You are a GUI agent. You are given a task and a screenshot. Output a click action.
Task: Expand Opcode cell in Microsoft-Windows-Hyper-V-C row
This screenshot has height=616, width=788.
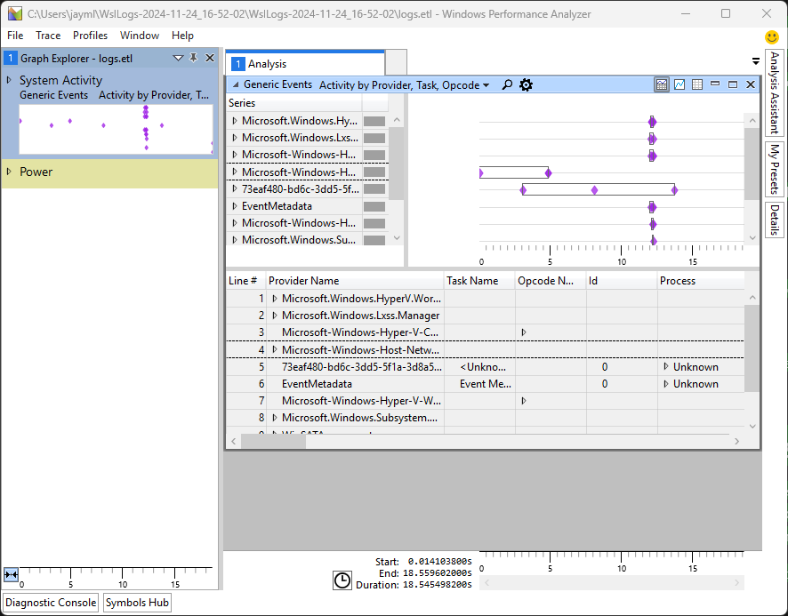point(524,332)
